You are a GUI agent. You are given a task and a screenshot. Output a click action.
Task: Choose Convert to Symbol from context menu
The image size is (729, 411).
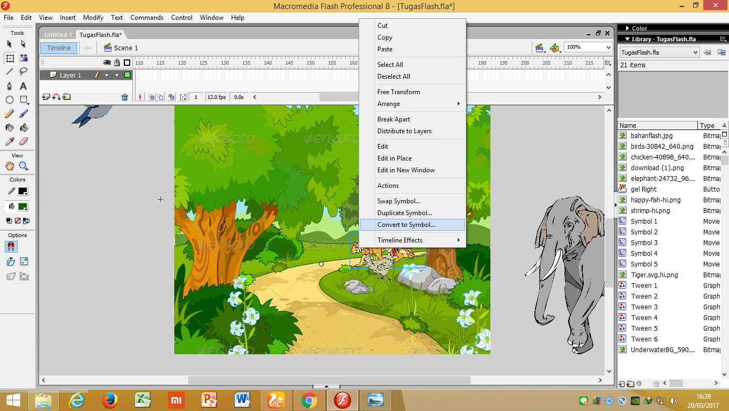point(406,225)
